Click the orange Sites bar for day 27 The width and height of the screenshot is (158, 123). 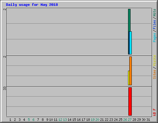click(131, 71)
